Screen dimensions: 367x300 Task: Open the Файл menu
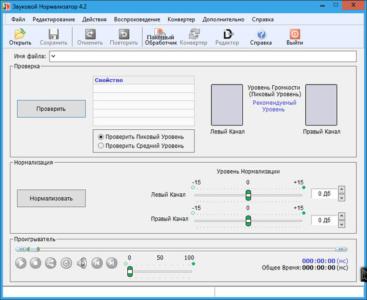point(18,19)
